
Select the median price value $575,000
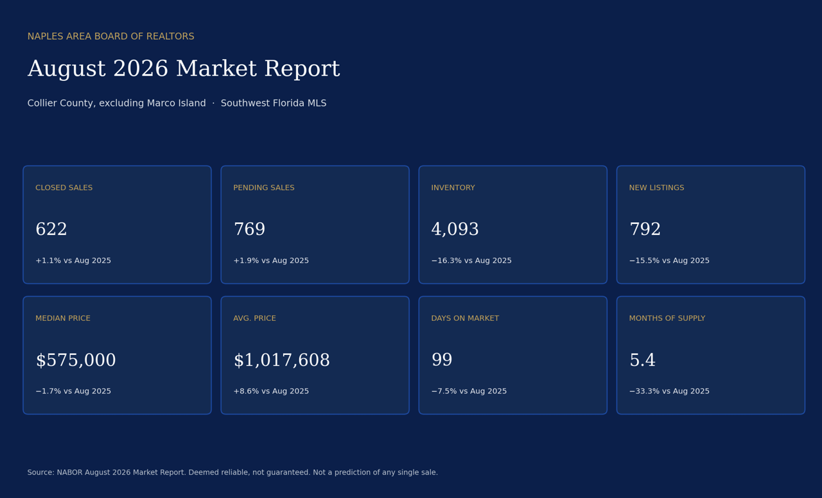point(76,361)
